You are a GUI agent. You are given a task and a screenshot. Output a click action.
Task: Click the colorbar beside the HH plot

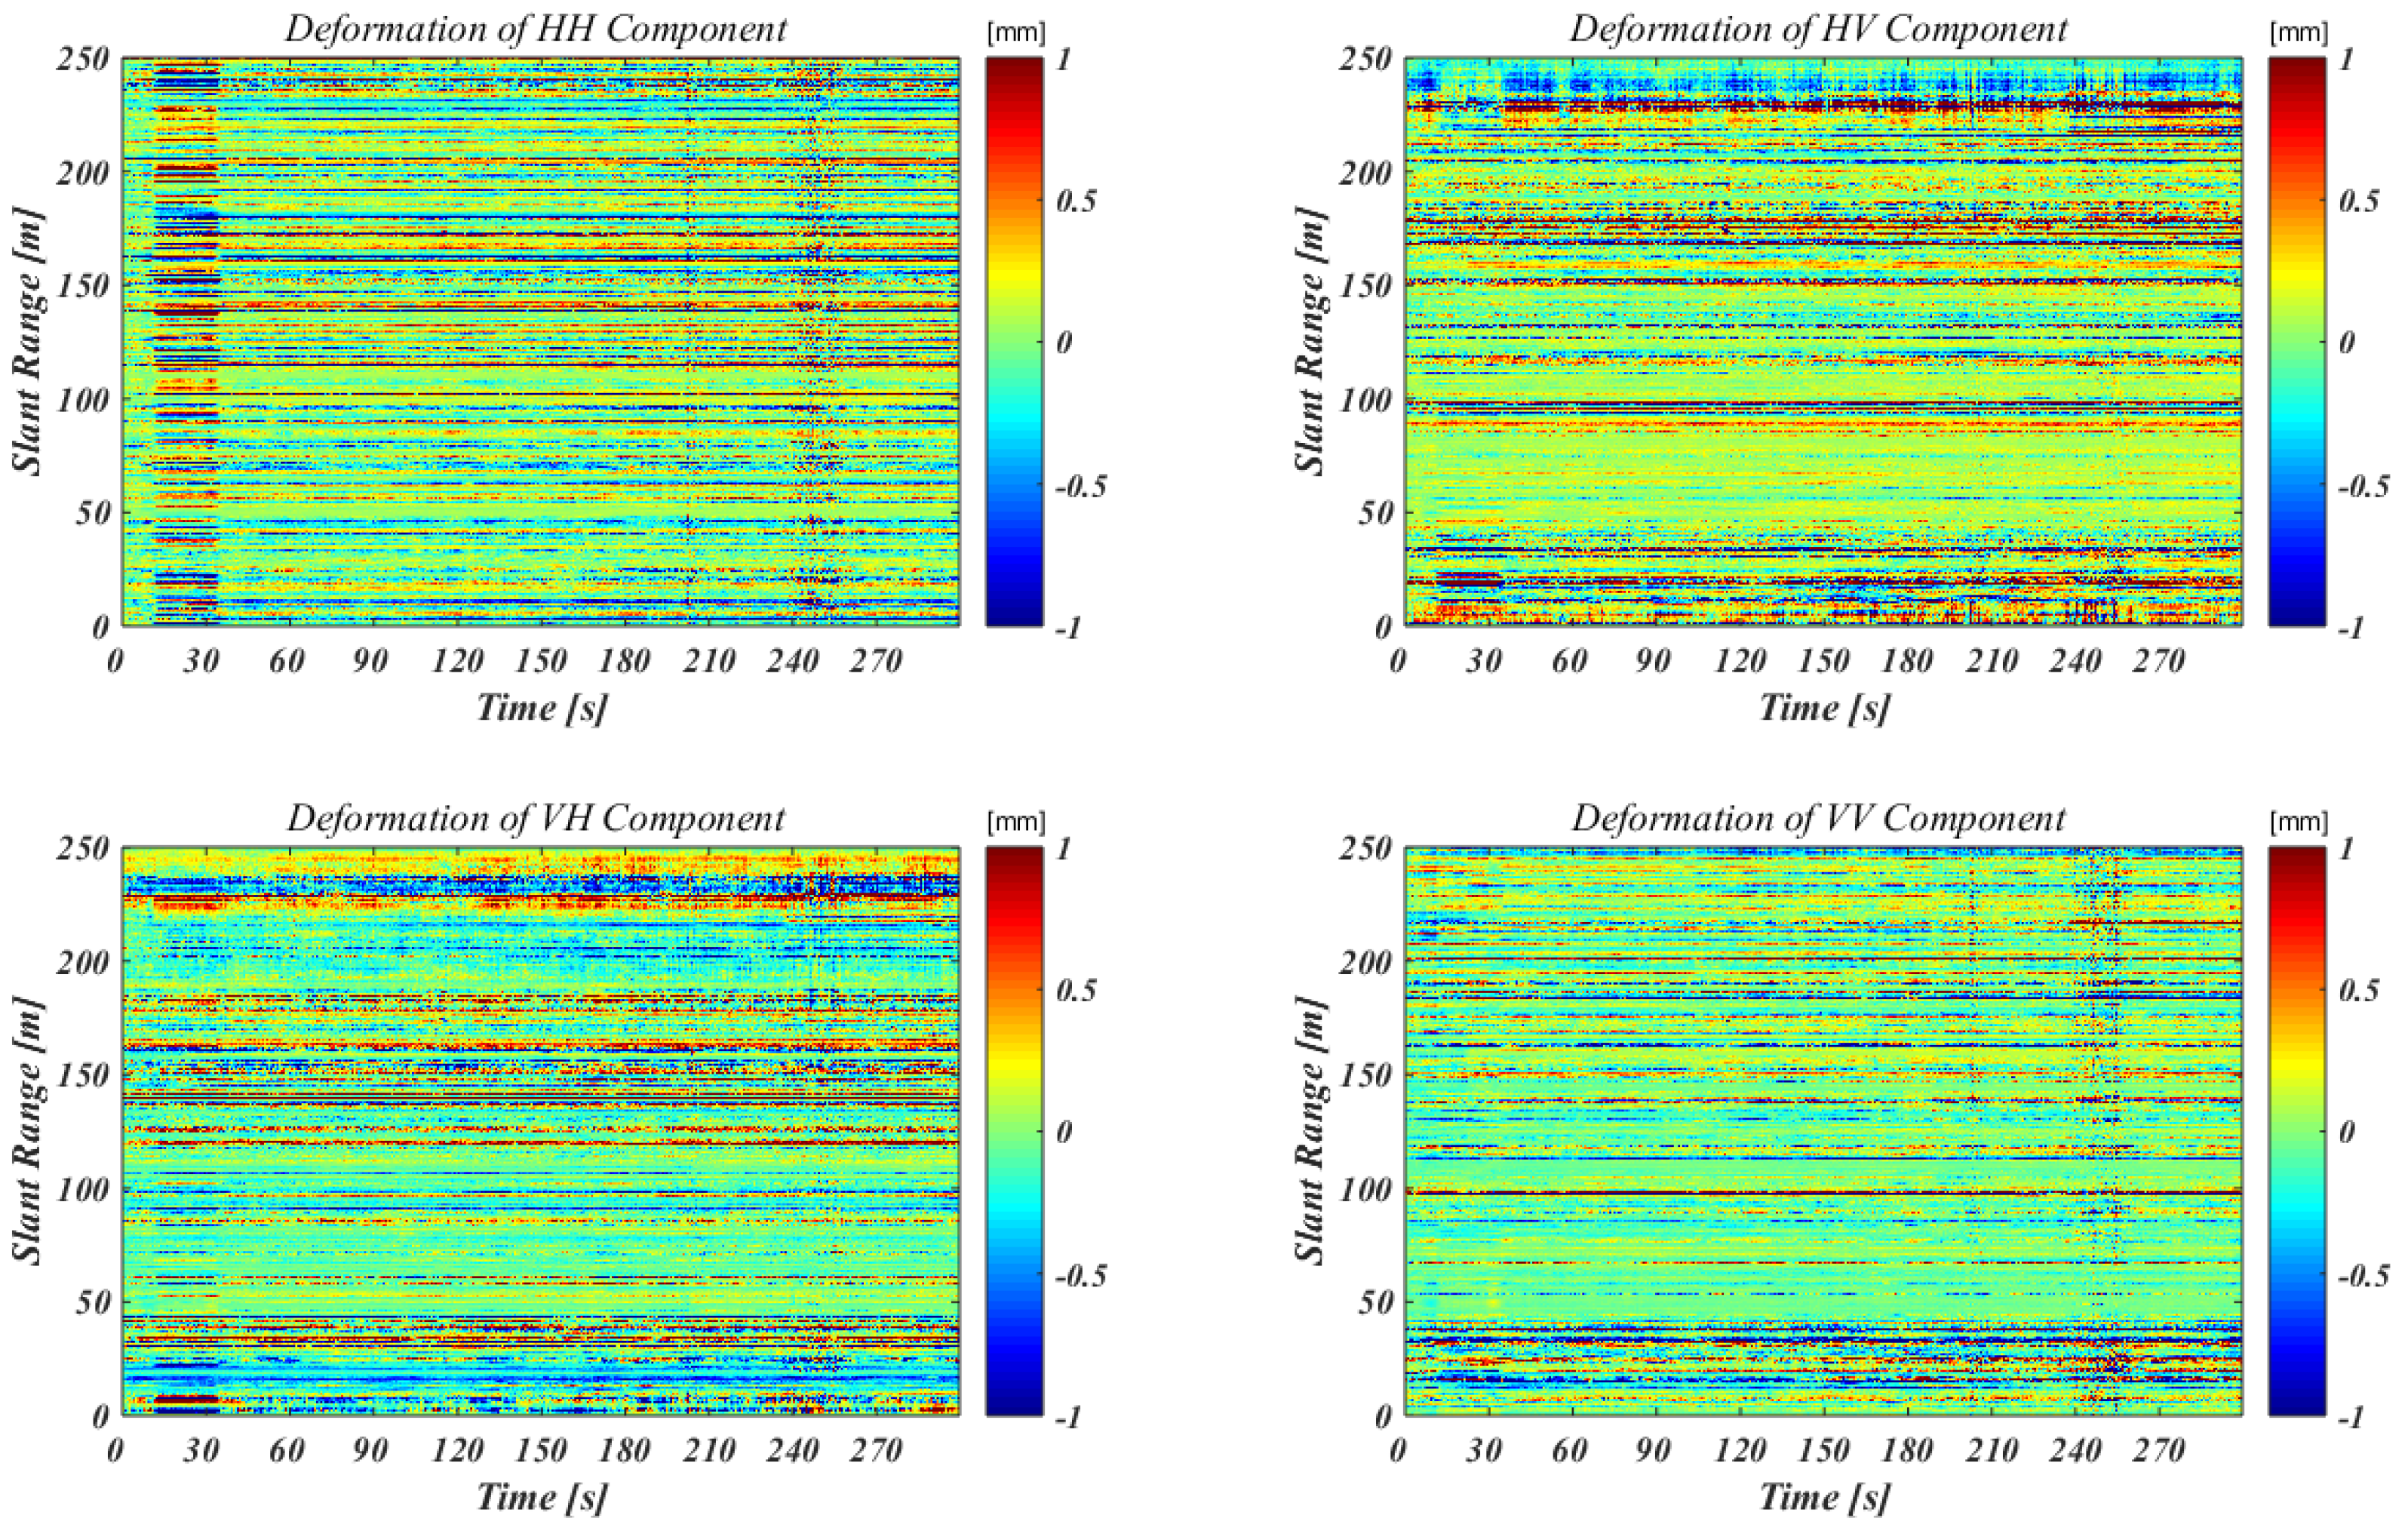1013,342
